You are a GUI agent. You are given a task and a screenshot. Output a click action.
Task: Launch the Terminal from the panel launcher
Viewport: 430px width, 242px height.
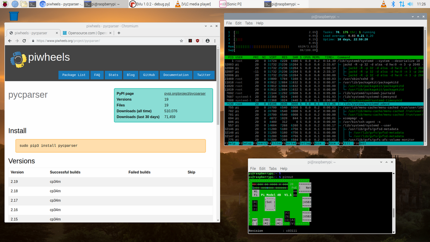click(32, 4)
